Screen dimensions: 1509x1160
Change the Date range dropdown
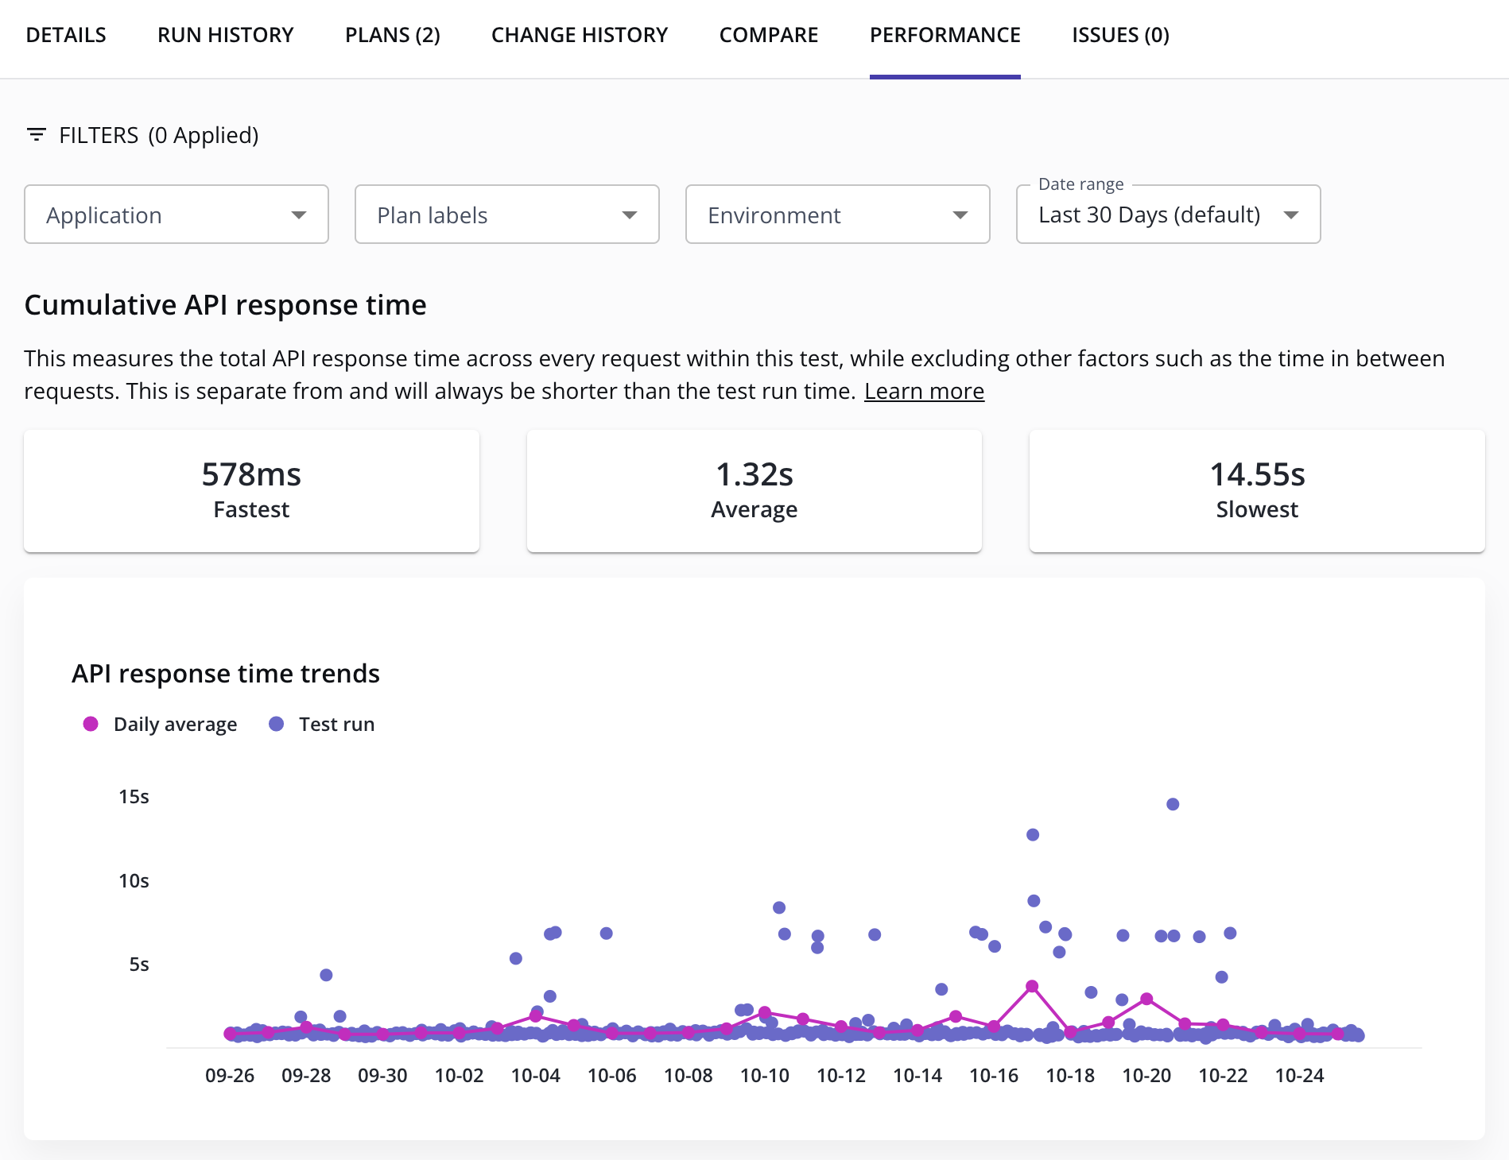[x=1169, y=215]
